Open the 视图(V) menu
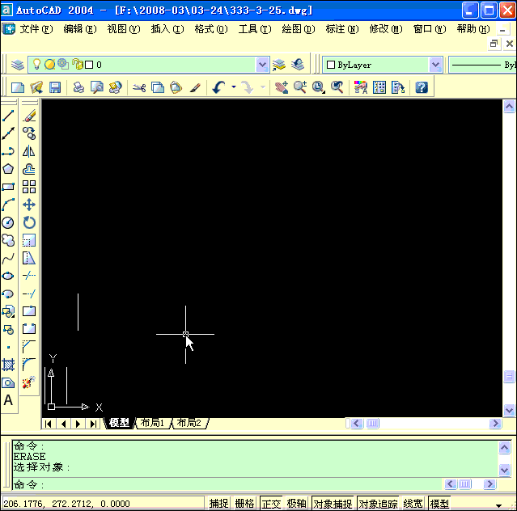Screen dimensions: 517x511 (123, 29)
